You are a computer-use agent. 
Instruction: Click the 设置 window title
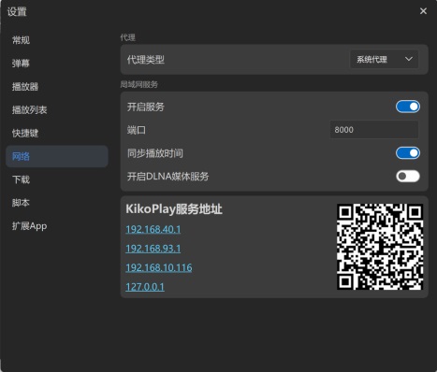pyautogui.click(x=17, y=12)
